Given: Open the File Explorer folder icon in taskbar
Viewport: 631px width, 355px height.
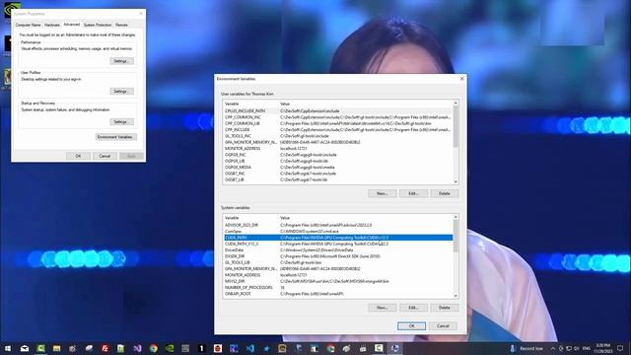Looking at the screenshot, I should pos(57,348).
